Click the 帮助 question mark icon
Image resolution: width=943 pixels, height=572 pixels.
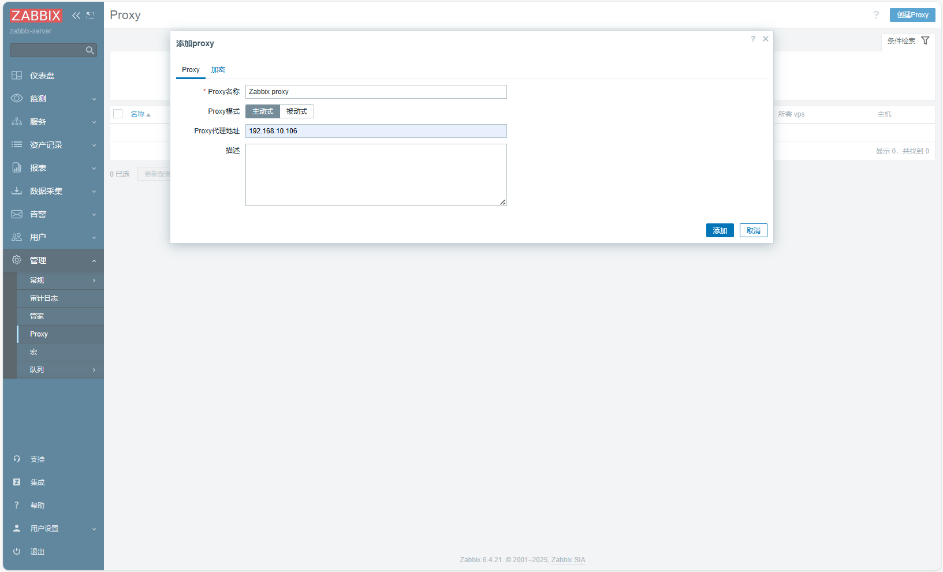pyautogui.click(x=17, y=505)
